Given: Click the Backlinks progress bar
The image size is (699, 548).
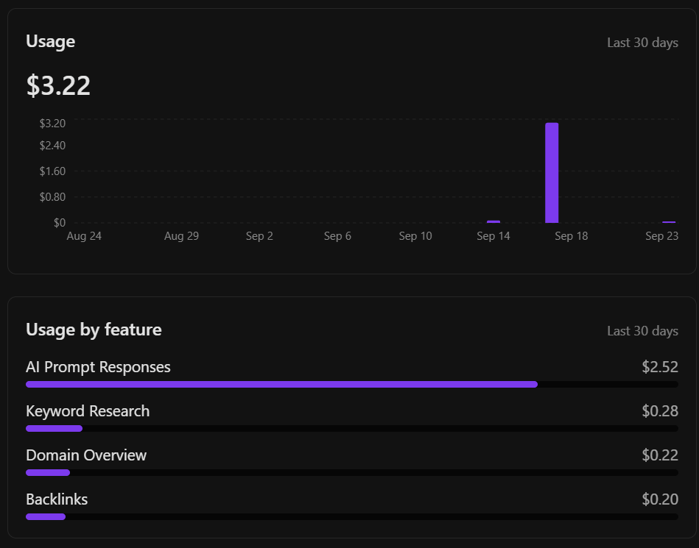Looking at the screenshot, I should [352, 516].
